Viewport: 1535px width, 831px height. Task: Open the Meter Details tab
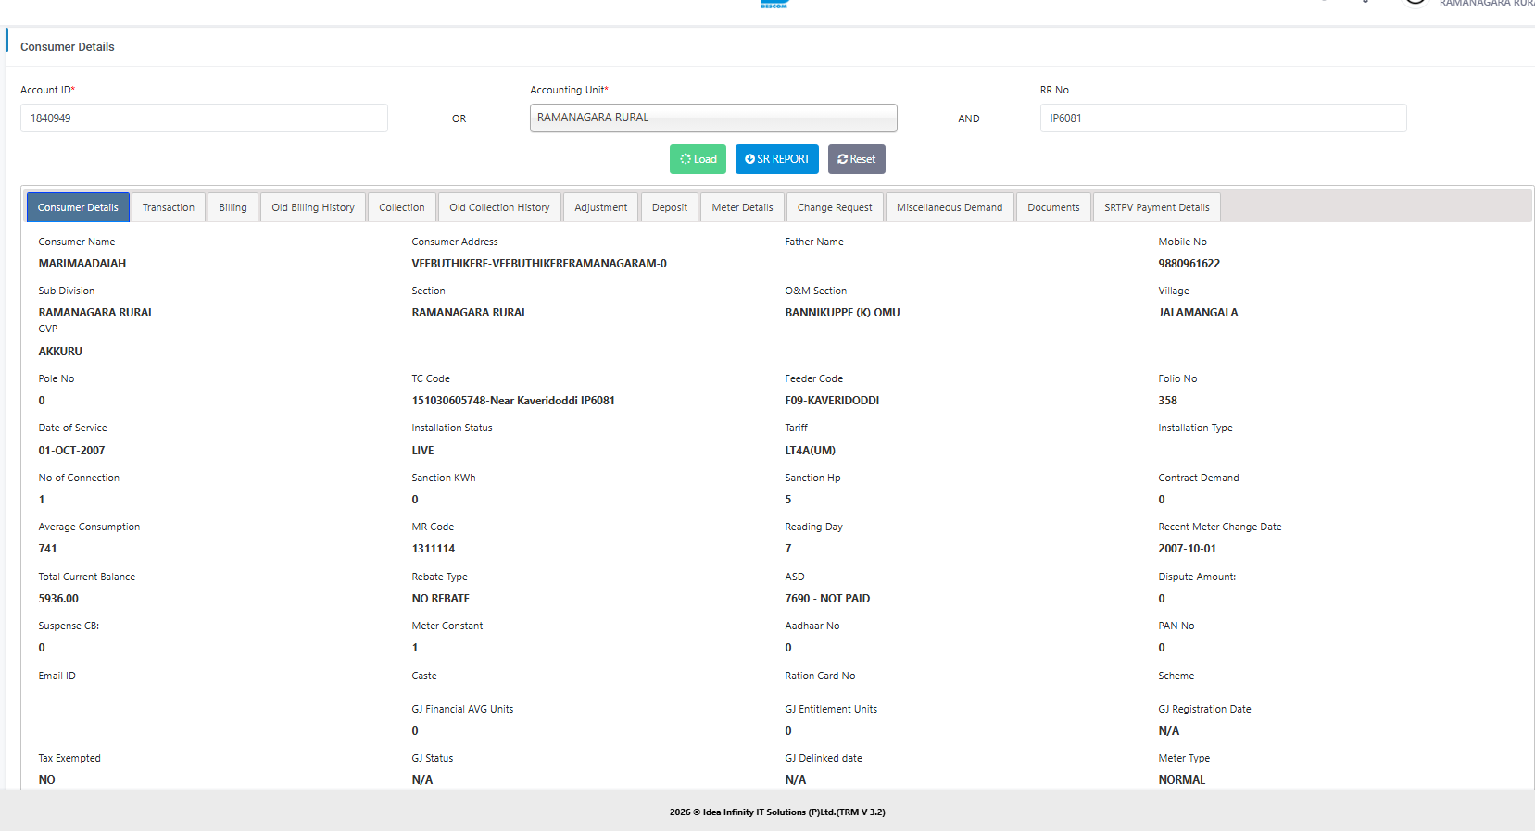tap(743, 207)
